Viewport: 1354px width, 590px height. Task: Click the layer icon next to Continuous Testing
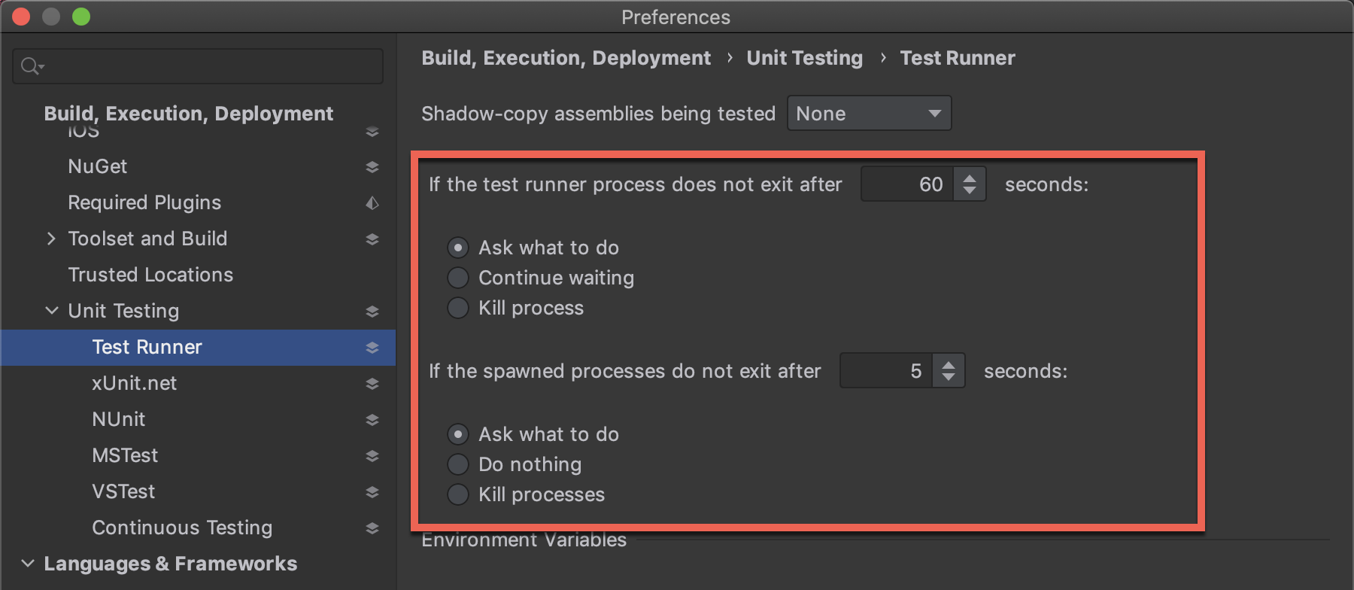[x=372, y=528]
